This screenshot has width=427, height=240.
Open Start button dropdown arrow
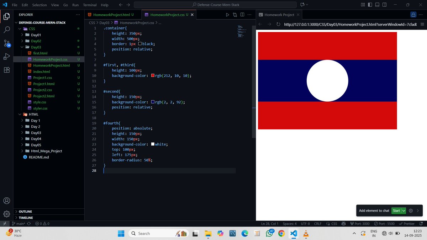404,210
